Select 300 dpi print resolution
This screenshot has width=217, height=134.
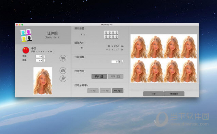[118, 91]
